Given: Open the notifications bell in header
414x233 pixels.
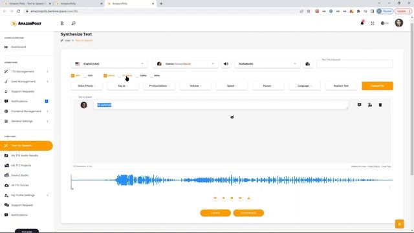Looking at the screenshot, I should pos(362,23).
